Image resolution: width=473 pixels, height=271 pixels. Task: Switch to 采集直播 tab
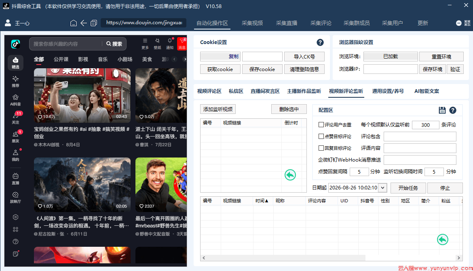tap(287, 23)
